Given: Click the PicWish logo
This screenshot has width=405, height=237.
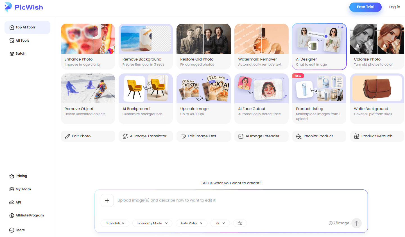Looking at the screenshot, I should (24, 7).
